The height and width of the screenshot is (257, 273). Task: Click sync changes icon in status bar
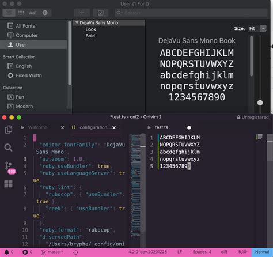tap(75, 252)
